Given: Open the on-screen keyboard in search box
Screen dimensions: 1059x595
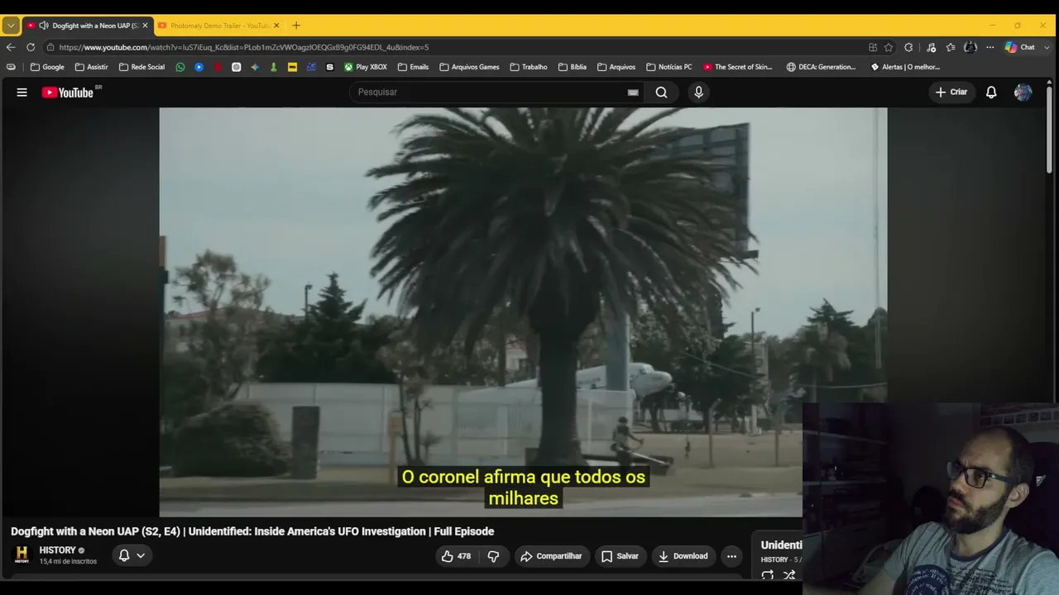Looking at the screenshot, I should (633, 93).
